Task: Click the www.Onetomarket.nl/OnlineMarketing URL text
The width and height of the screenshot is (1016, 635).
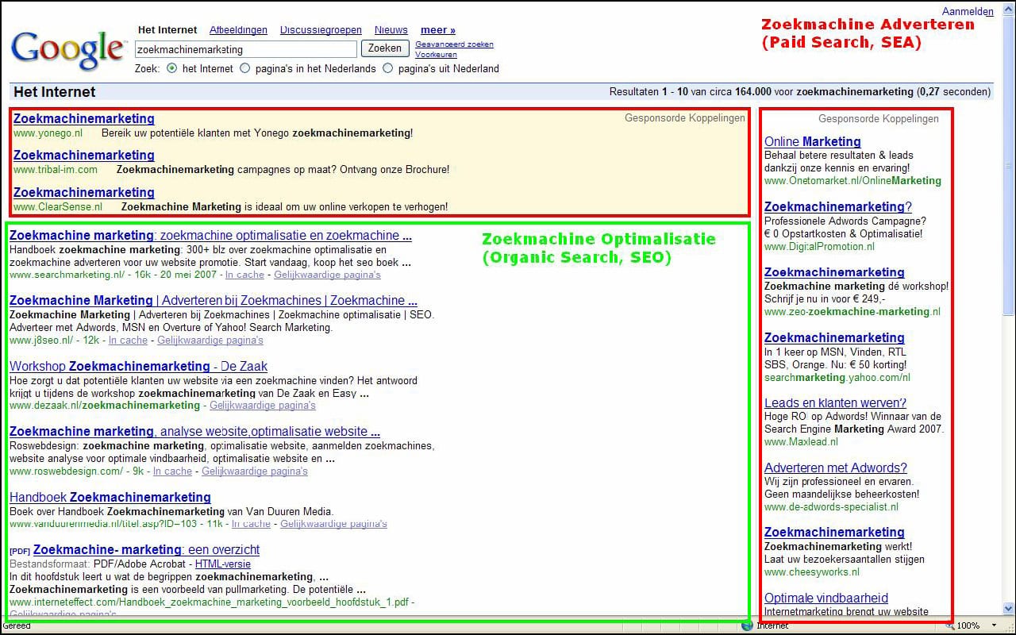Action: (x=852, y=181)
